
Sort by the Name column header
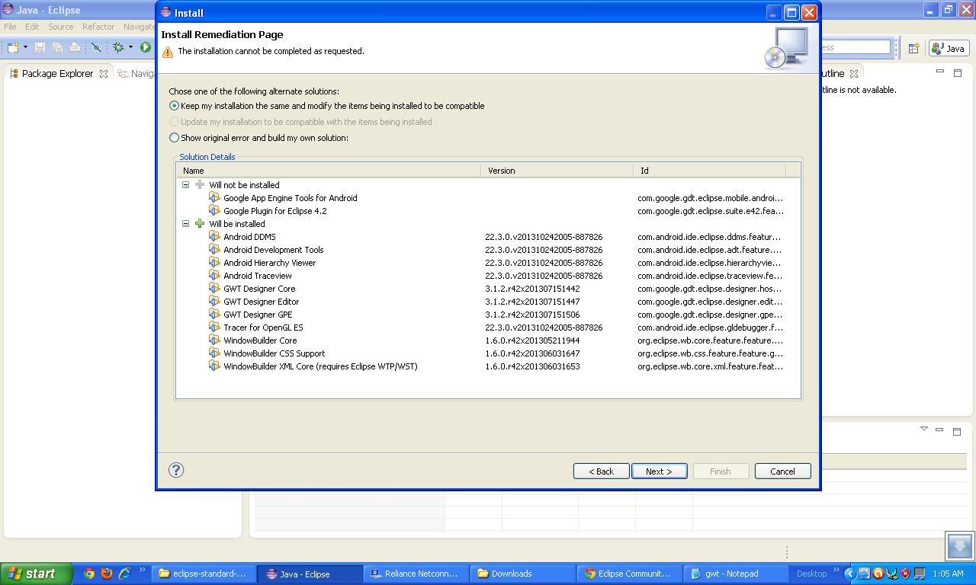tap(329, 171)
